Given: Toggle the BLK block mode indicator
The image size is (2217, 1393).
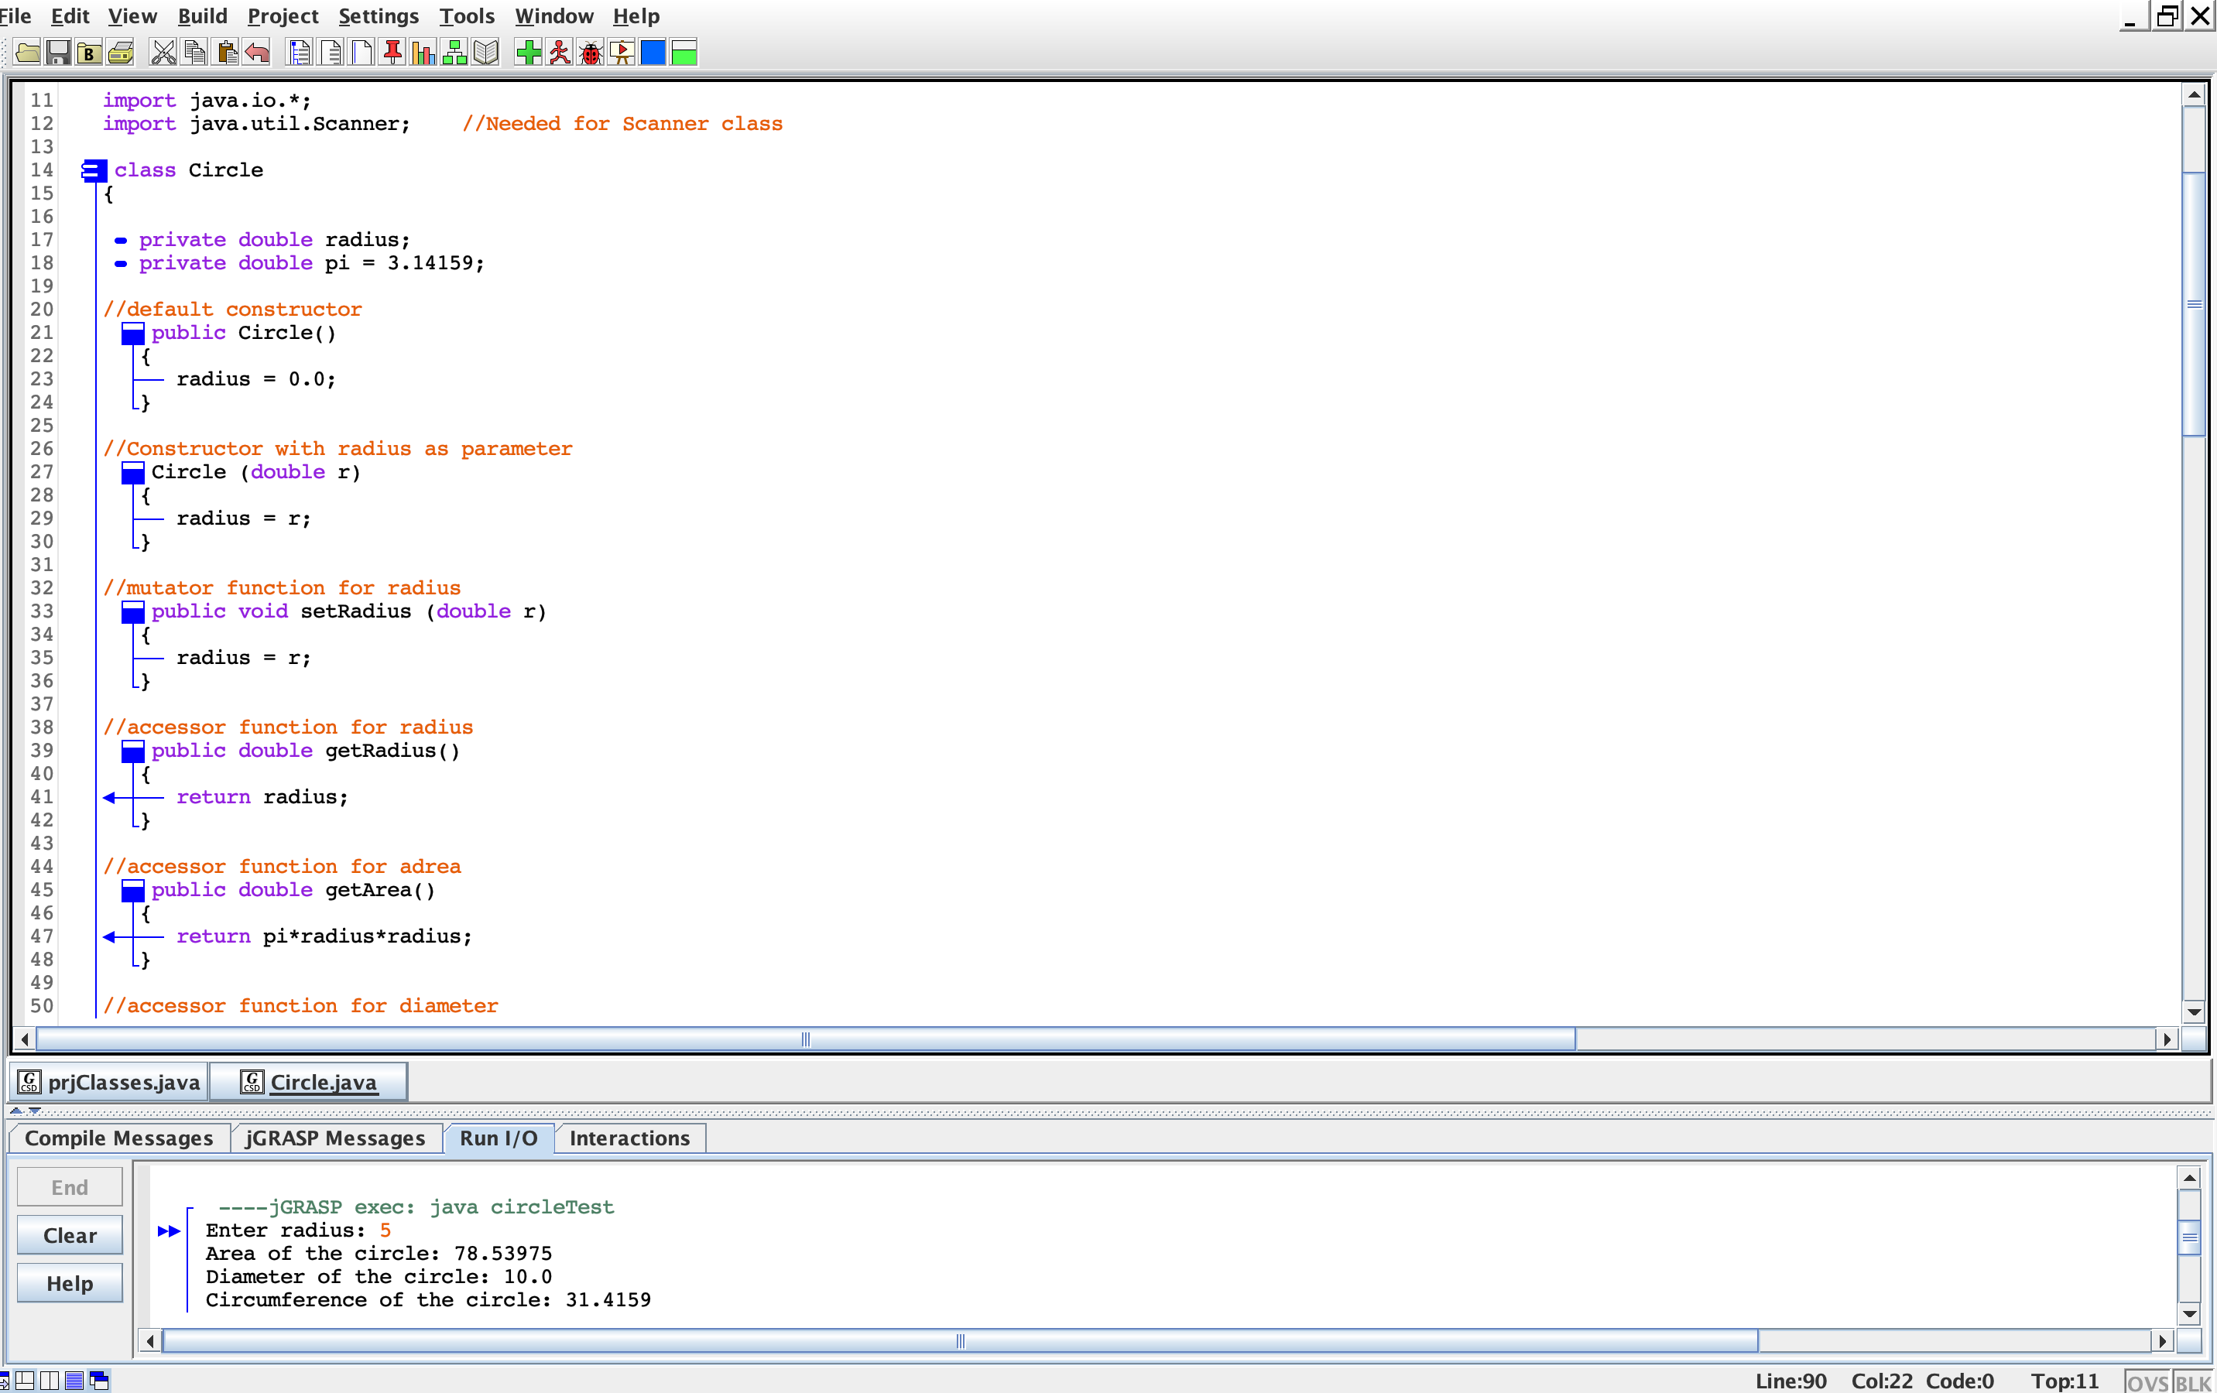Looking at the screenshot, I should (2193, 1382).
